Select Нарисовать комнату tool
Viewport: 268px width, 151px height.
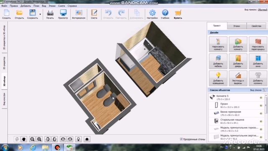click(x=218, y=44)
